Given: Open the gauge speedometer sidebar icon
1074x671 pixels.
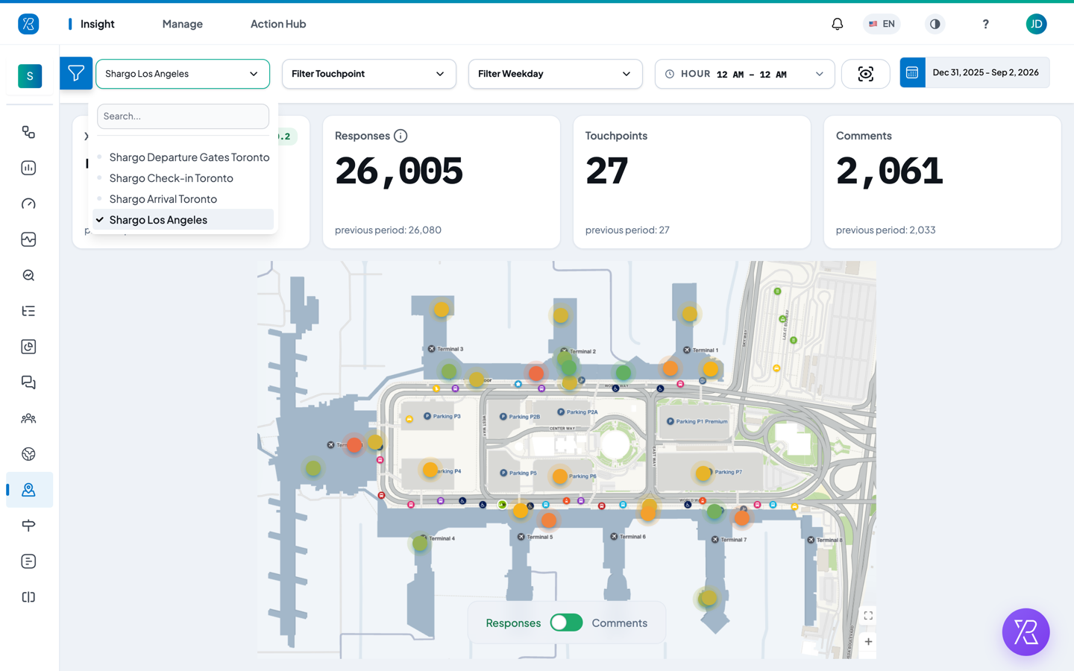Looking at the screenshot, I should pyautogui.click(x=28, y=204).
